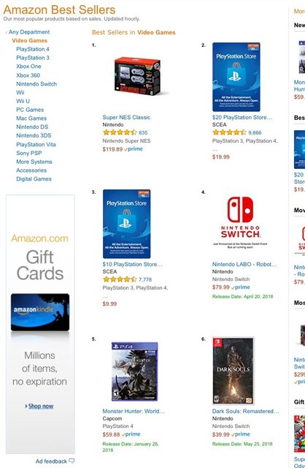Click the Ad feedback speech bubble icon
Screen dimensions: 305x468
(72, 461)
